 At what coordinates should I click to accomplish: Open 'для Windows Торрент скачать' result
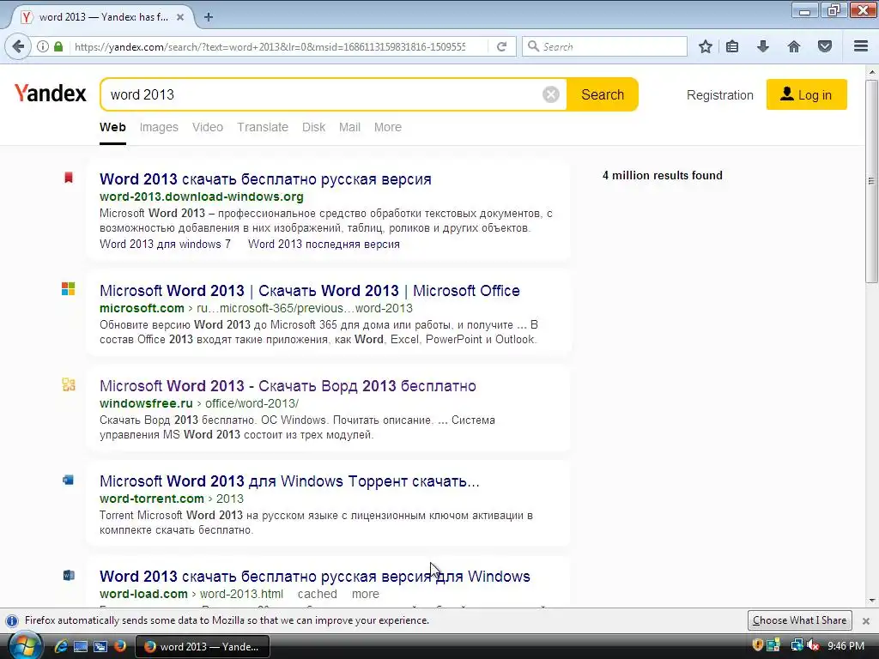[x=289, y=481]
